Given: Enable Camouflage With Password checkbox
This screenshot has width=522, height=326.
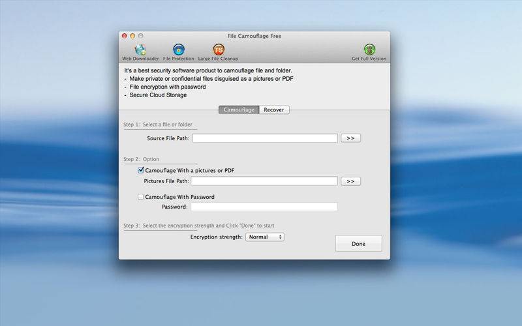Looking at the screenshot, I should (141, 197).
